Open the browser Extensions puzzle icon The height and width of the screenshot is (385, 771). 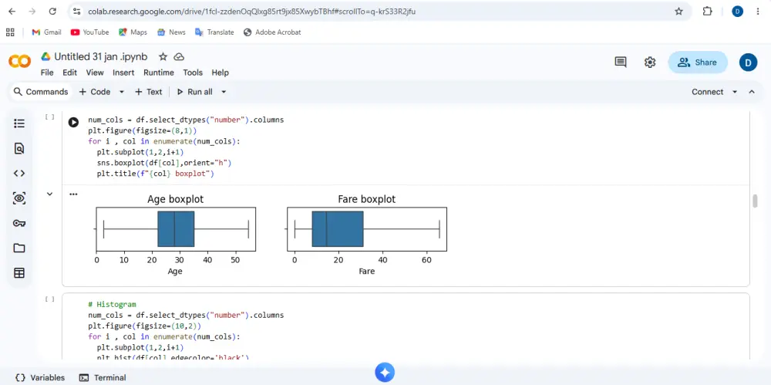[x=708, y=12]
